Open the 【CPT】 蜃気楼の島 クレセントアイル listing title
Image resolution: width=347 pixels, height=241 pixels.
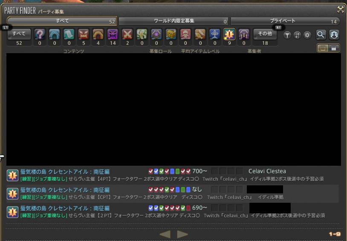[x=65, y=190]
